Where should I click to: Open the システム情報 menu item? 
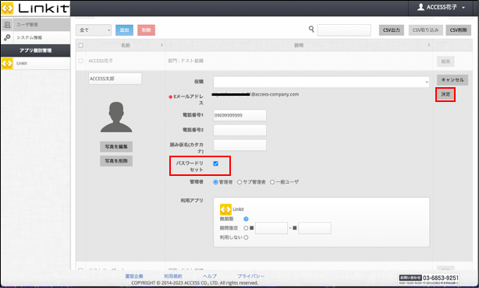click(x=30, y=37)
